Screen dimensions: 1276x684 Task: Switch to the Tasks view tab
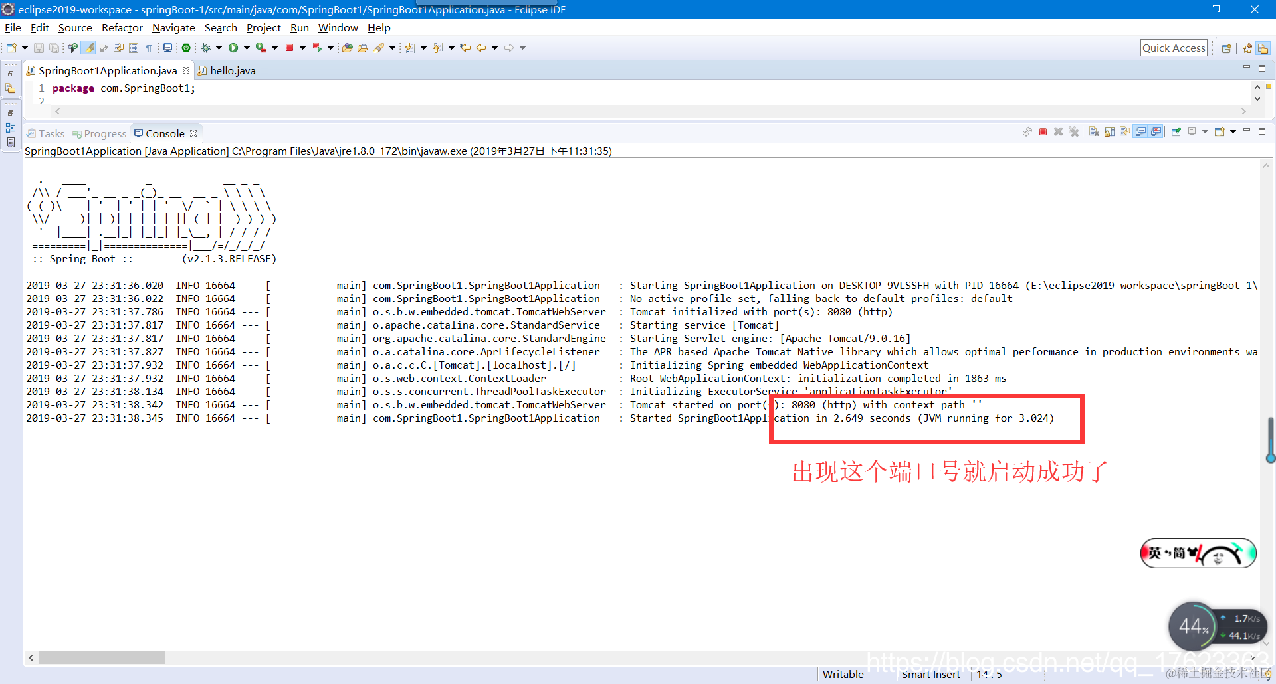click(x=46, y=133)
